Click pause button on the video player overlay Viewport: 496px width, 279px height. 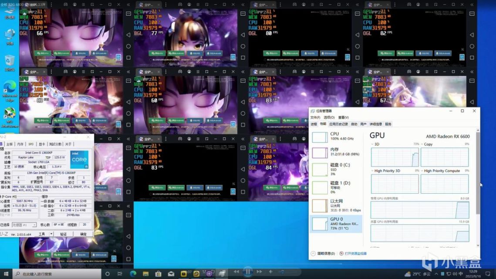coord(248,272)
